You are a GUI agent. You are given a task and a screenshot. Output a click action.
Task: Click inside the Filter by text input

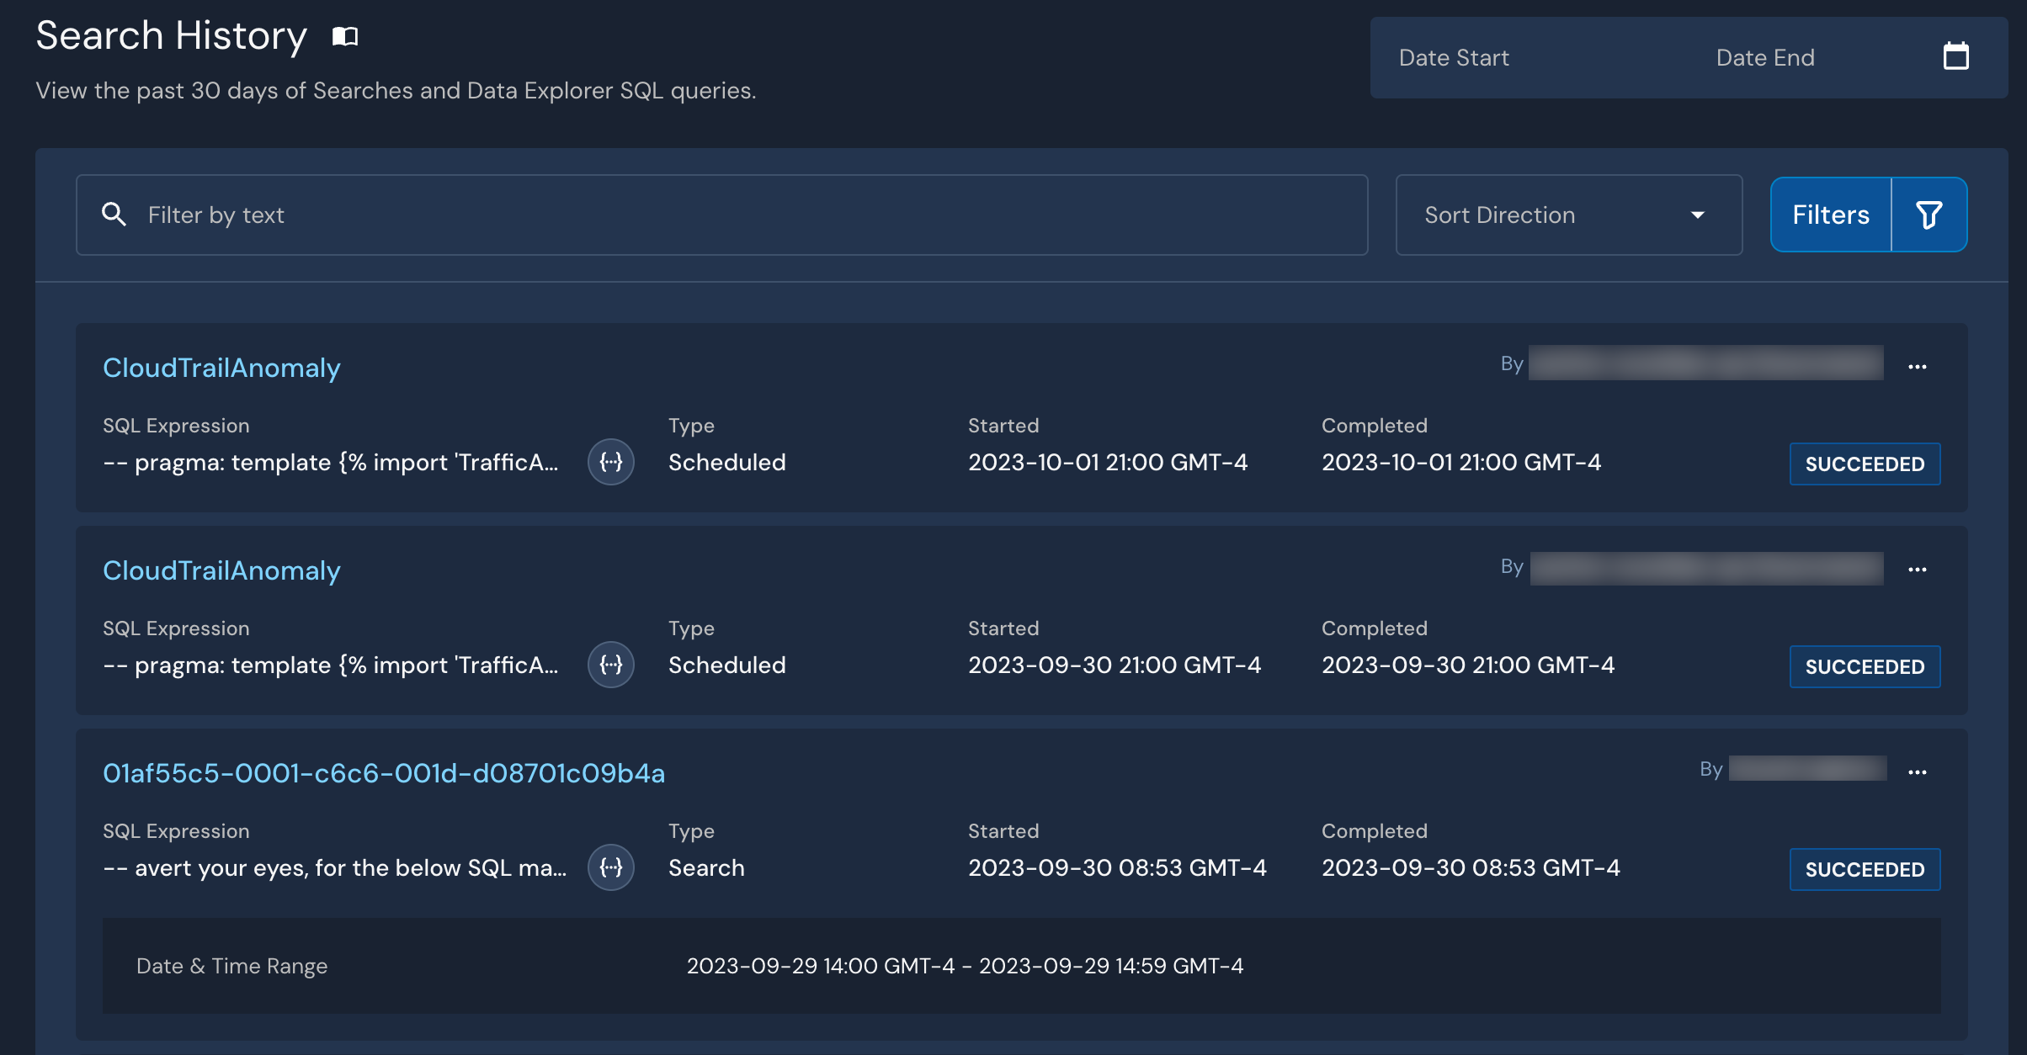(x=505, y=215)
